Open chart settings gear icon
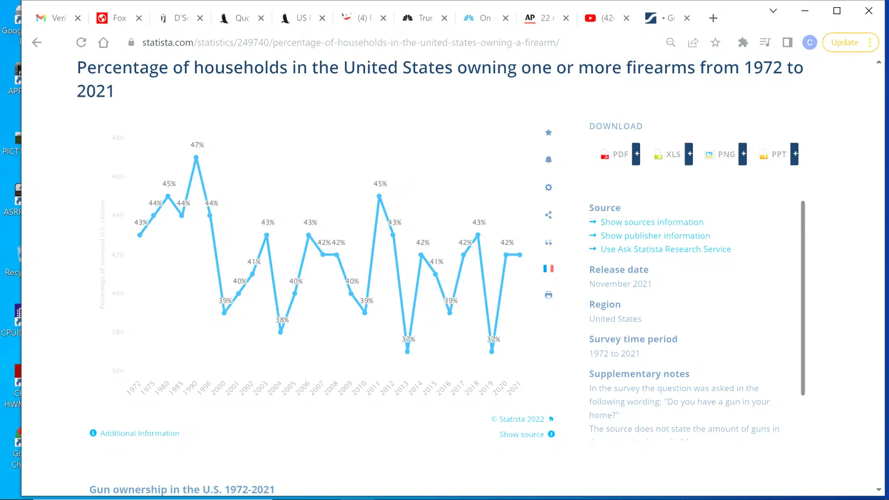This screenshot has height=500, width=889. 548,188
